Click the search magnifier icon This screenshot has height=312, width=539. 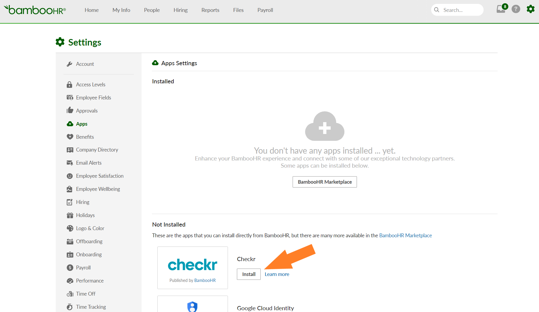pyautogui.click(x=437, y=10)
